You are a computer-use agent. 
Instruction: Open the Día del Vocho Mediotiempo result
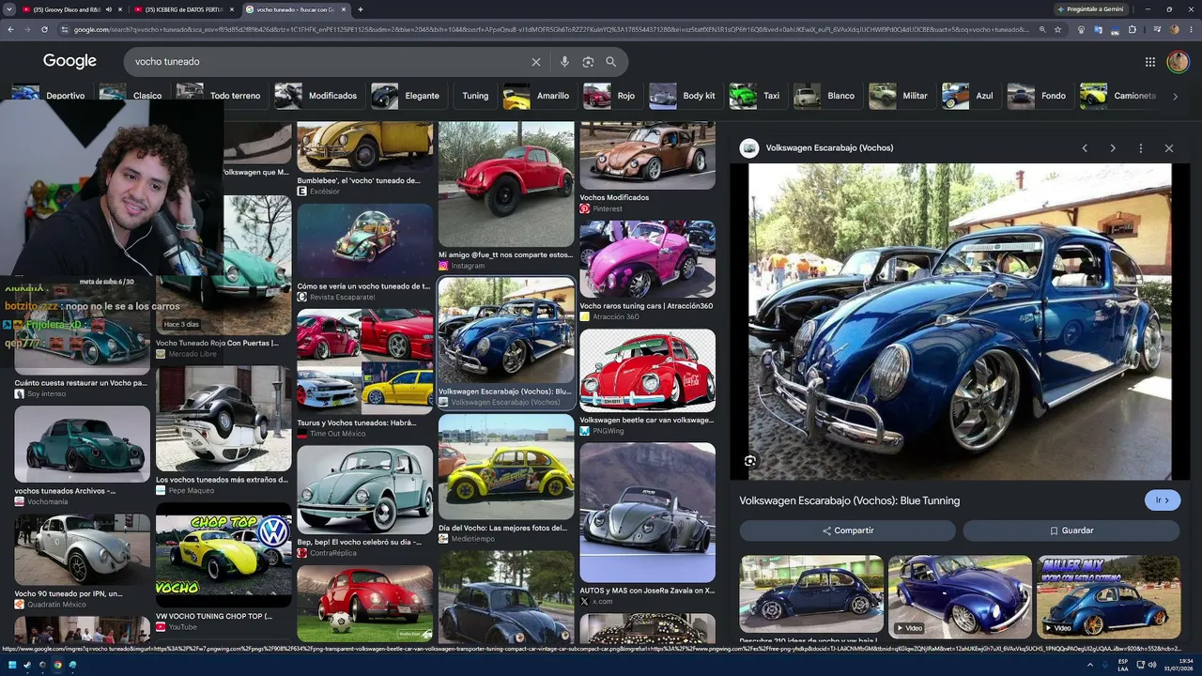click(x=505, y=479)
